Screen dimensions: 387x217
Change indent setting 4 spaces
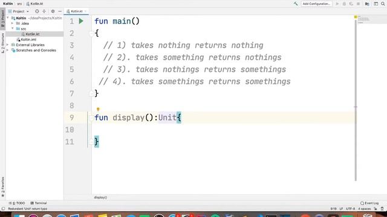click(364, 209)
